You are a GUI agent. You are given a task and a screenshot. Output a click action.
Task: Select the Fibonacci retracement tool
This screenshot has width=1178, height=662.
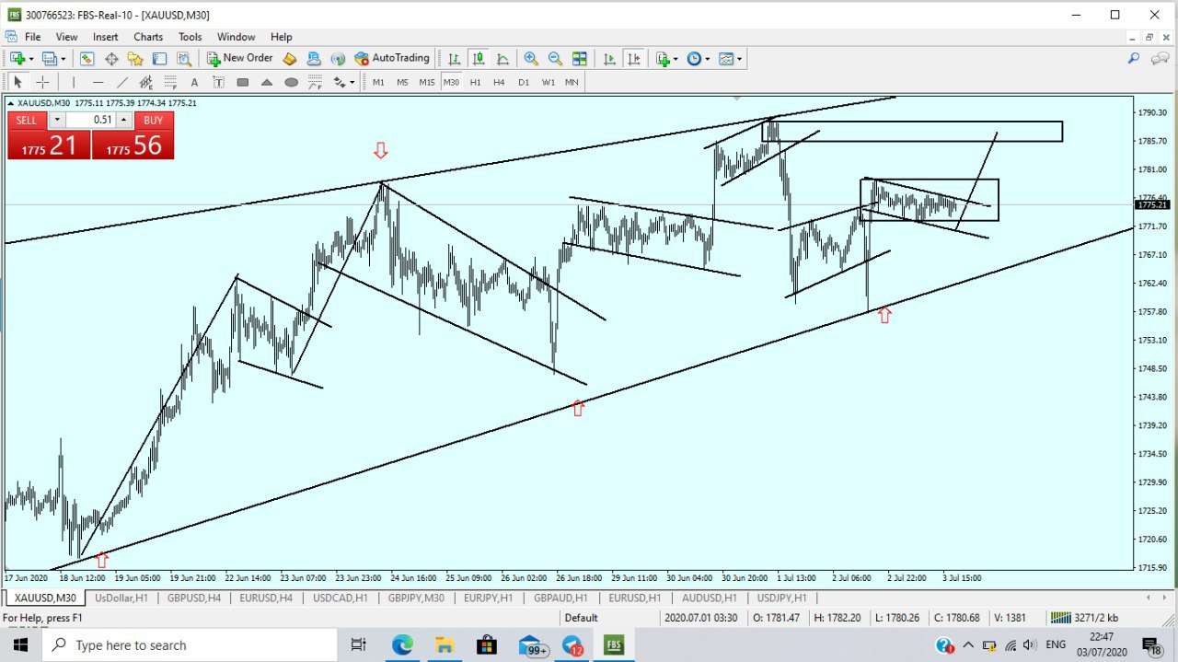tap(170, 83)
